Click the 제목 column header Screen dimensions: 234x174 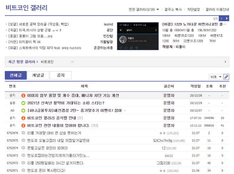pyautogui.click(x=84, y=86)
